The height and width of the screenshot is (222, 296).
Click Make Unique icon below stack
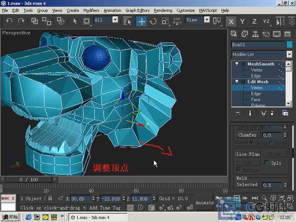(263, 113)
